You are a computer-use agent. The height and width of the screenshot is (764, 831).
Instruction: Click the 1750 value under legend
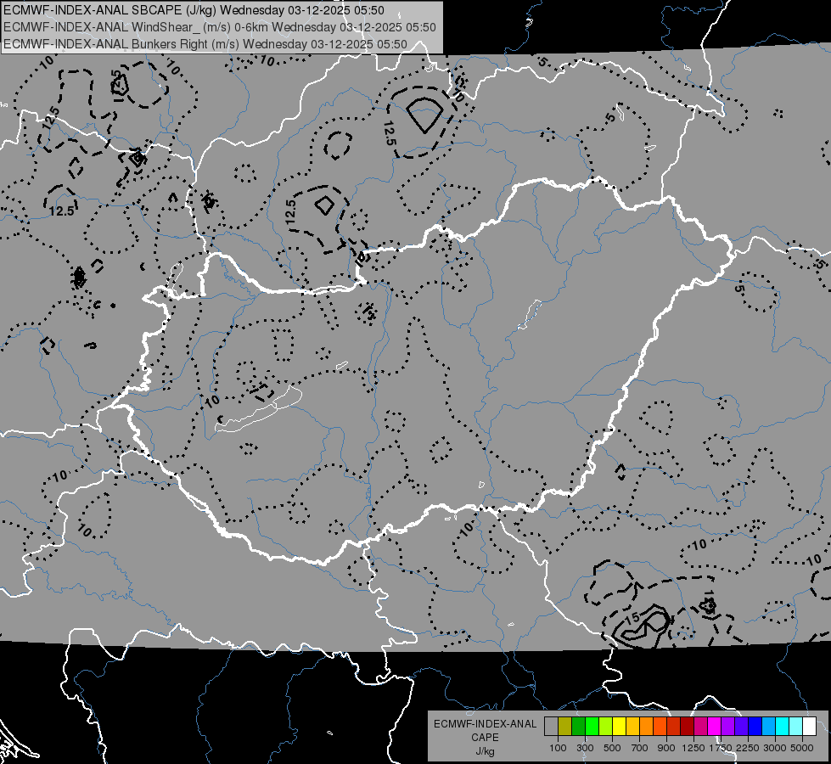tap(721, 748)
